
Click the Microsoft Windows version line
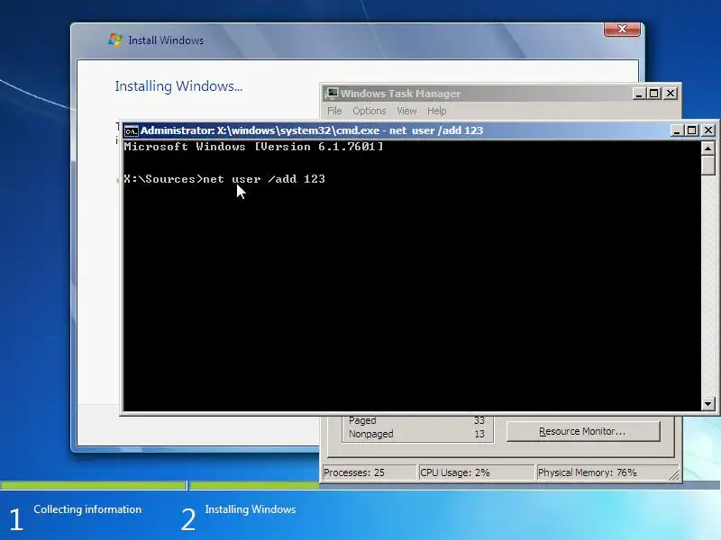point(253,147)
